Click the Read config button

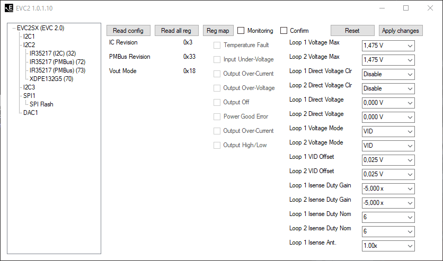(128, 31)
